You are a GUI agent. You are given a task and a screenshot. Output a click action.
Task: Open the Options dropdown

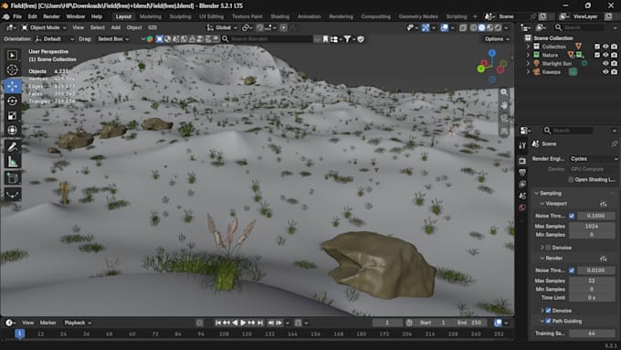(x=497, y=39)
